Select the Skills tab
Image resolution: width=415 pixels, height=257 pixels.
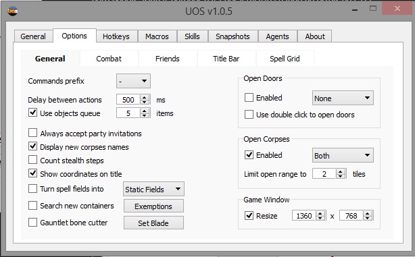pos(192,36)
